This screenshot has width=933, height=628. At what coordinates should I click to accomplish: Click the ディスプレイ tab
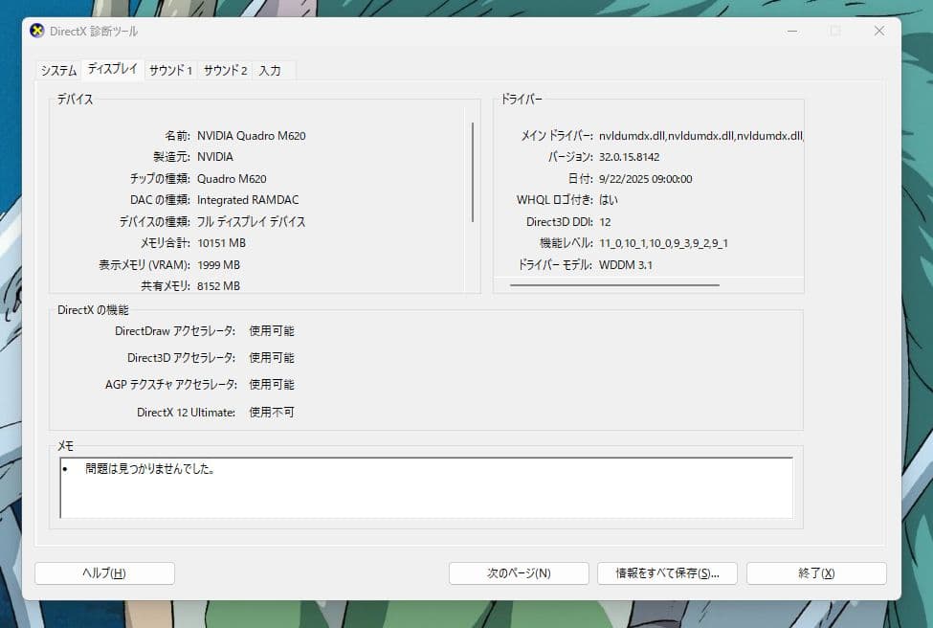coord(112,68)
